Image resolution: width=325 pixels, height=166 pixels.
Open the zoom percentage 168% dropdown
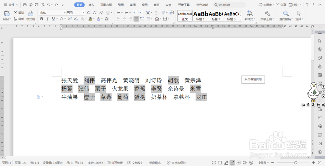click(264, 163)
